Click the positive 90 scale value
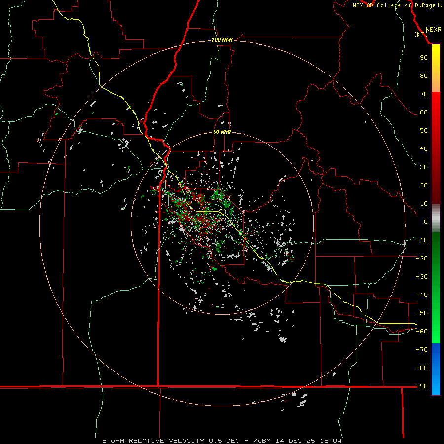This screenshot has height=444, width=444. click(x=424, y=58)
